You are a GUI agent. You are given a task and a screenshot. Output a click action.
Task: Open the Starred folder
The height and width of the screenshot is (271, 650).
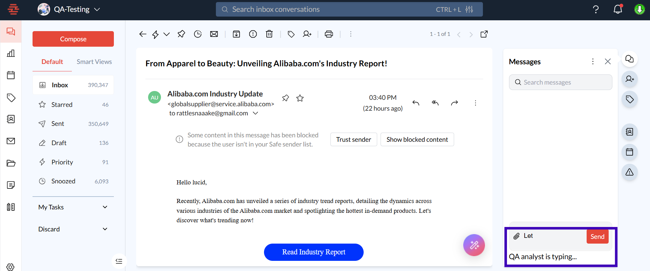point(62,105)
